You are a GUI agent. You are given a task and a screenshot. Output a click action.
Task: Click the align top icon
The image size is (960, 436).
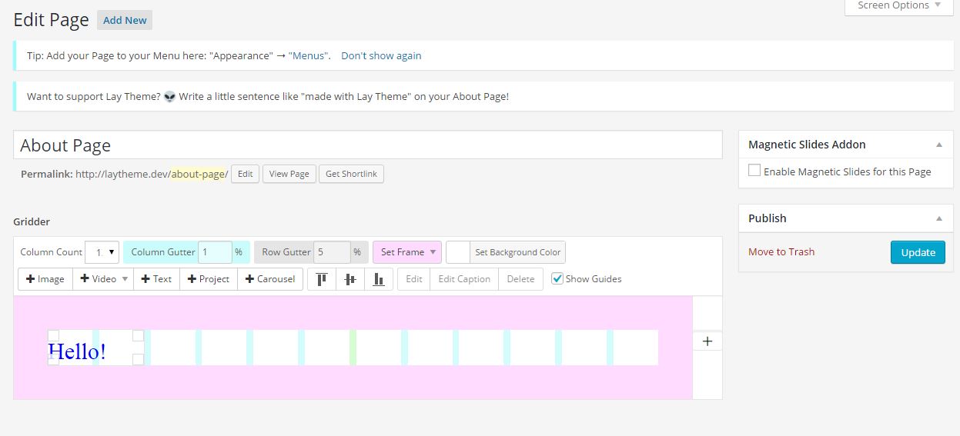pos(322,279)
